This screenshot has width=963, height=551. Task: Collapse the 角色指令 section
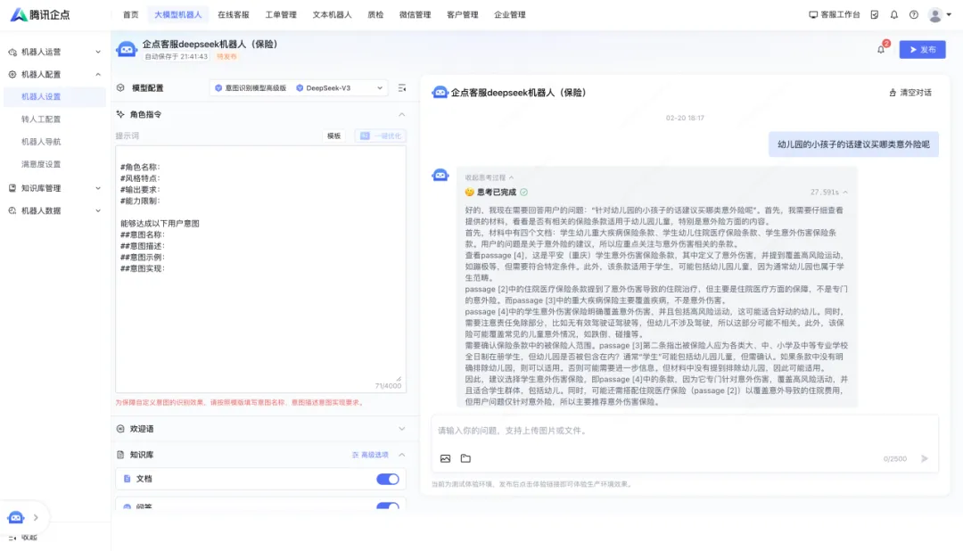coord(401,114)
